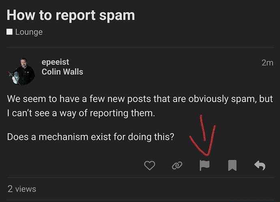Flag this post using the flag icon
This screenshot has height=202, width=280.
pos(205,165)
